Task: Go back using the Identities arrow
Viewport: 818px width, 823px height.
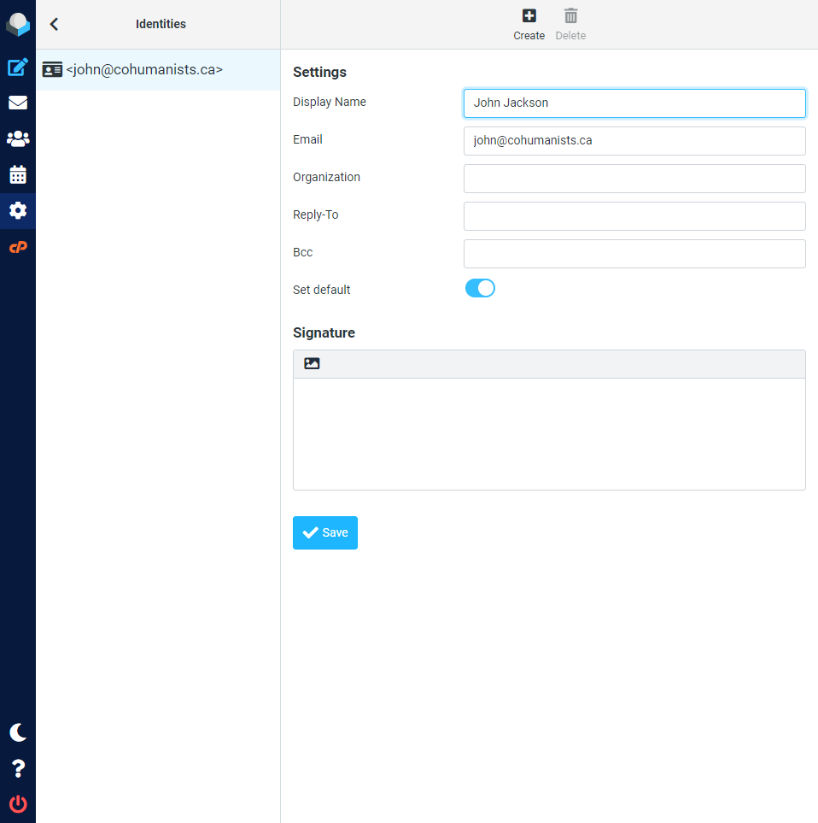Action: click(54, 24)
